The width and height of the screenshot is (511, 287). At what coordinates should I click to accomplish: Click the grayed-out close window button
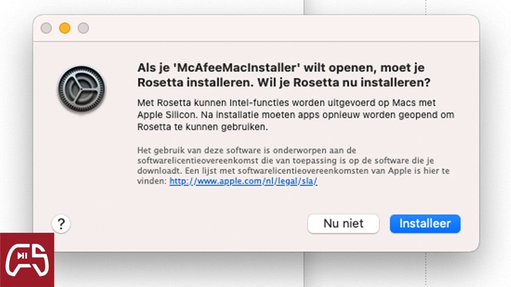(46, 28)
